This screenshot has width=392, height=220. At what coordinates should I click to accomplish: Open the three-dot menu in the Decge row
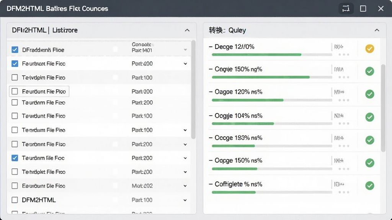pos(344,54)
